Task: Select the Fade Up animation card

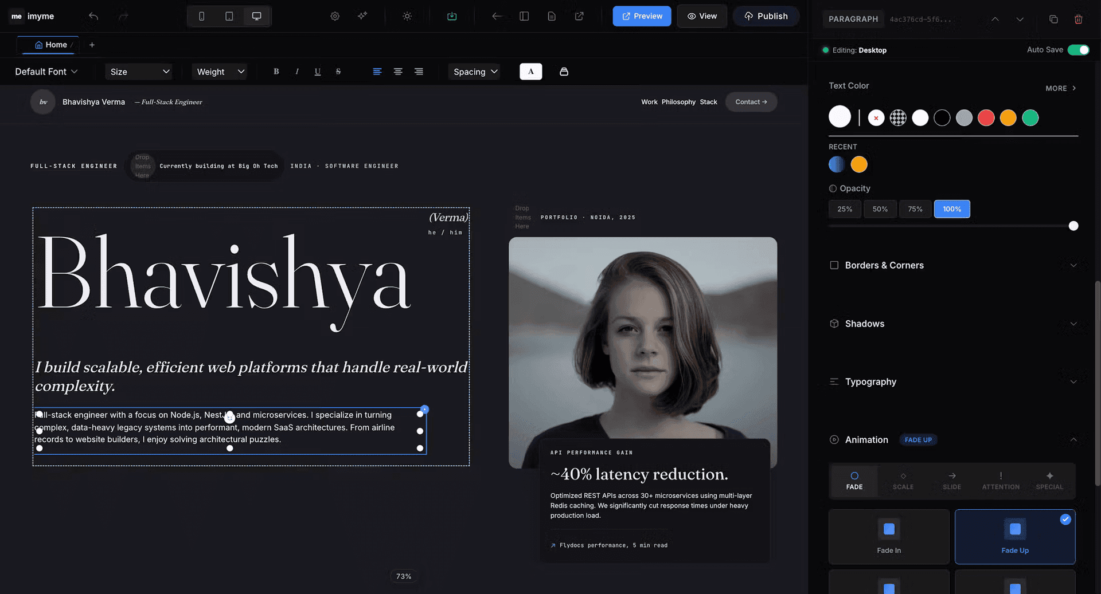Action: point(1015,537)
